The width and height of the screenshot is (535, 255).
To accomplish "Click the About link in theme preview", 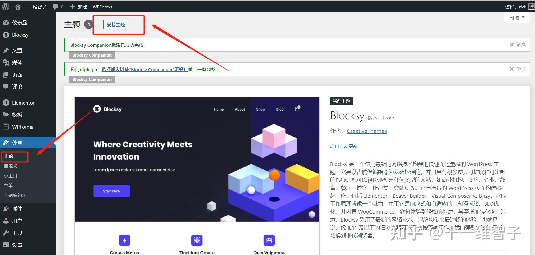I will click(x=240, y=109).
